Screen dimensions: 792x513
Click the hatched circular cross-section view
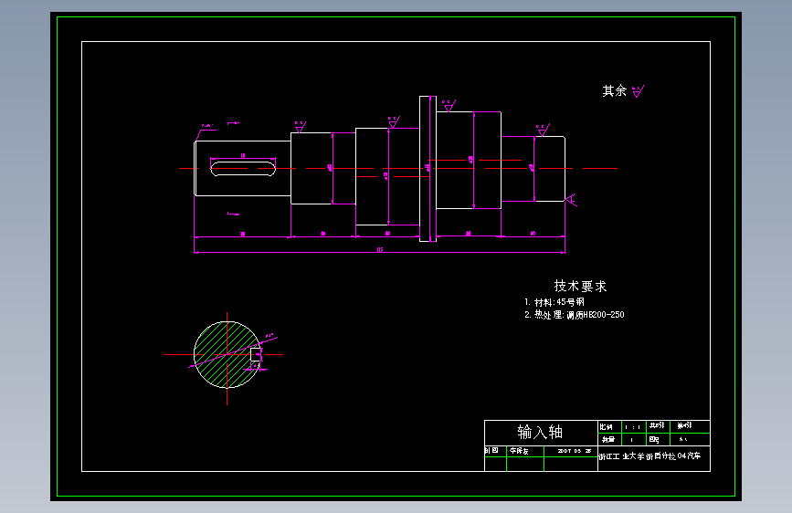point(227,354)
